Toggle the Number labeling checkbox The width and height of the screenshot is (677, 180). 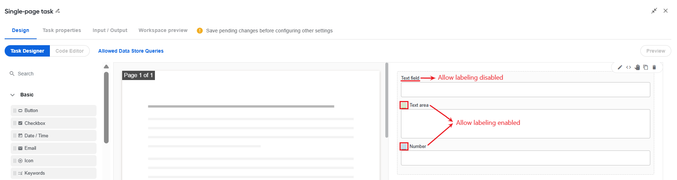[x=404, y=146]
